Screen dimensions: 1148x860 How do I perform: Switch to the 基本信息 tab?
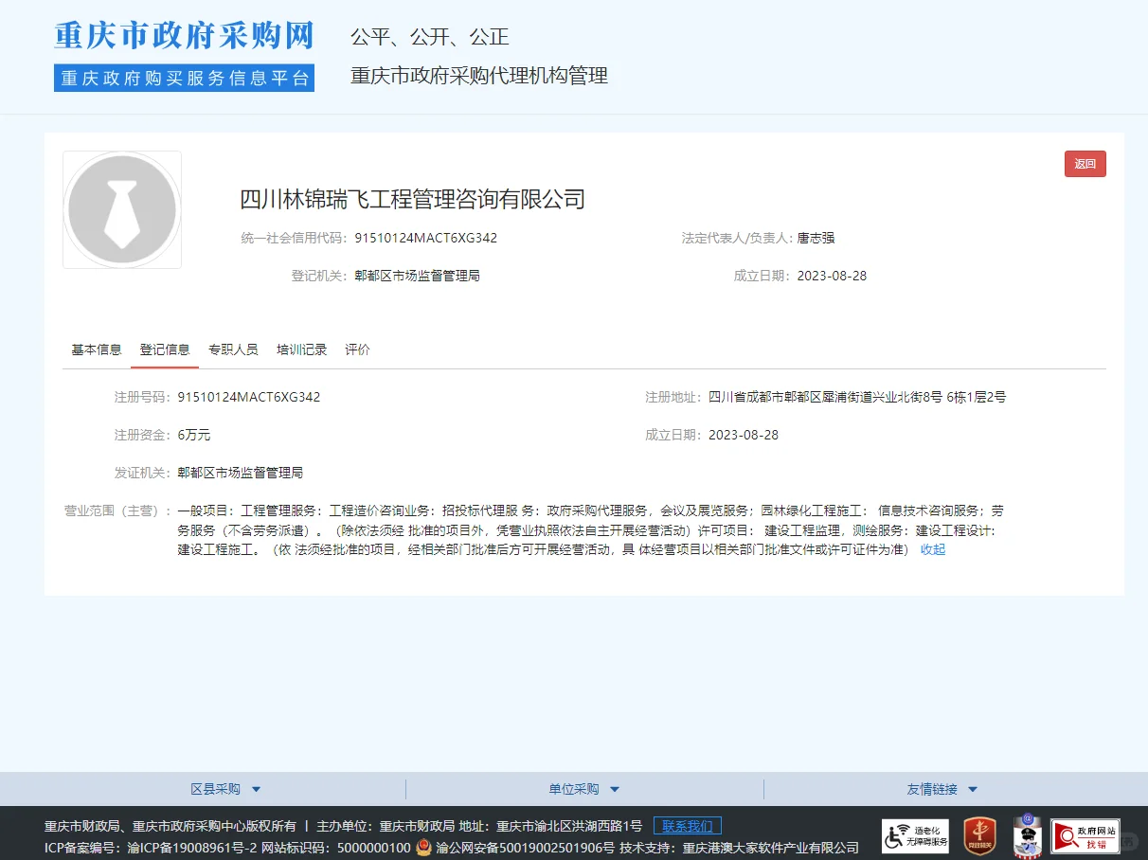(95, 349)
